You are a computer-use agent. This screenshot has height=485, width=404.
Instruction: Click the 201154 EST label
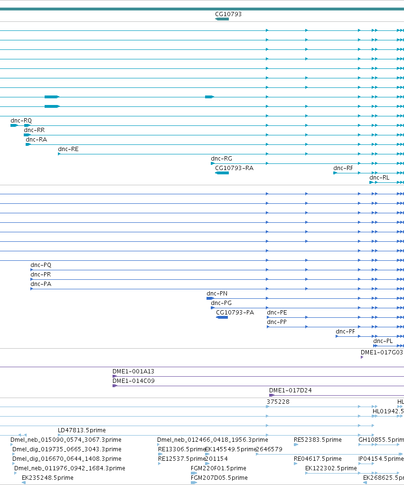[216, 459]
